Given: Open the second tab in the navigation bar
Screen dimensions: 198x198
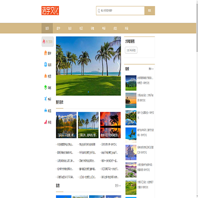Looking at the screenshot, I should 58,28.
